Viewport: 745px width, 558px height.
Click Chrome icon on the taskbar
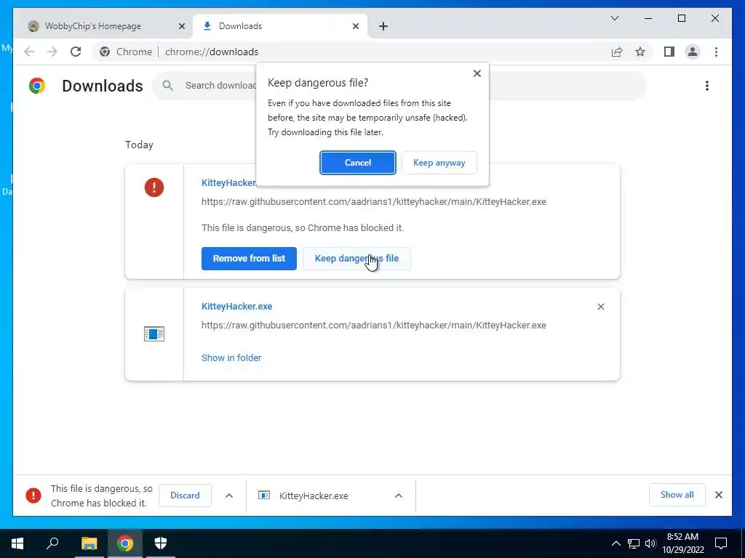pos(125,543)
